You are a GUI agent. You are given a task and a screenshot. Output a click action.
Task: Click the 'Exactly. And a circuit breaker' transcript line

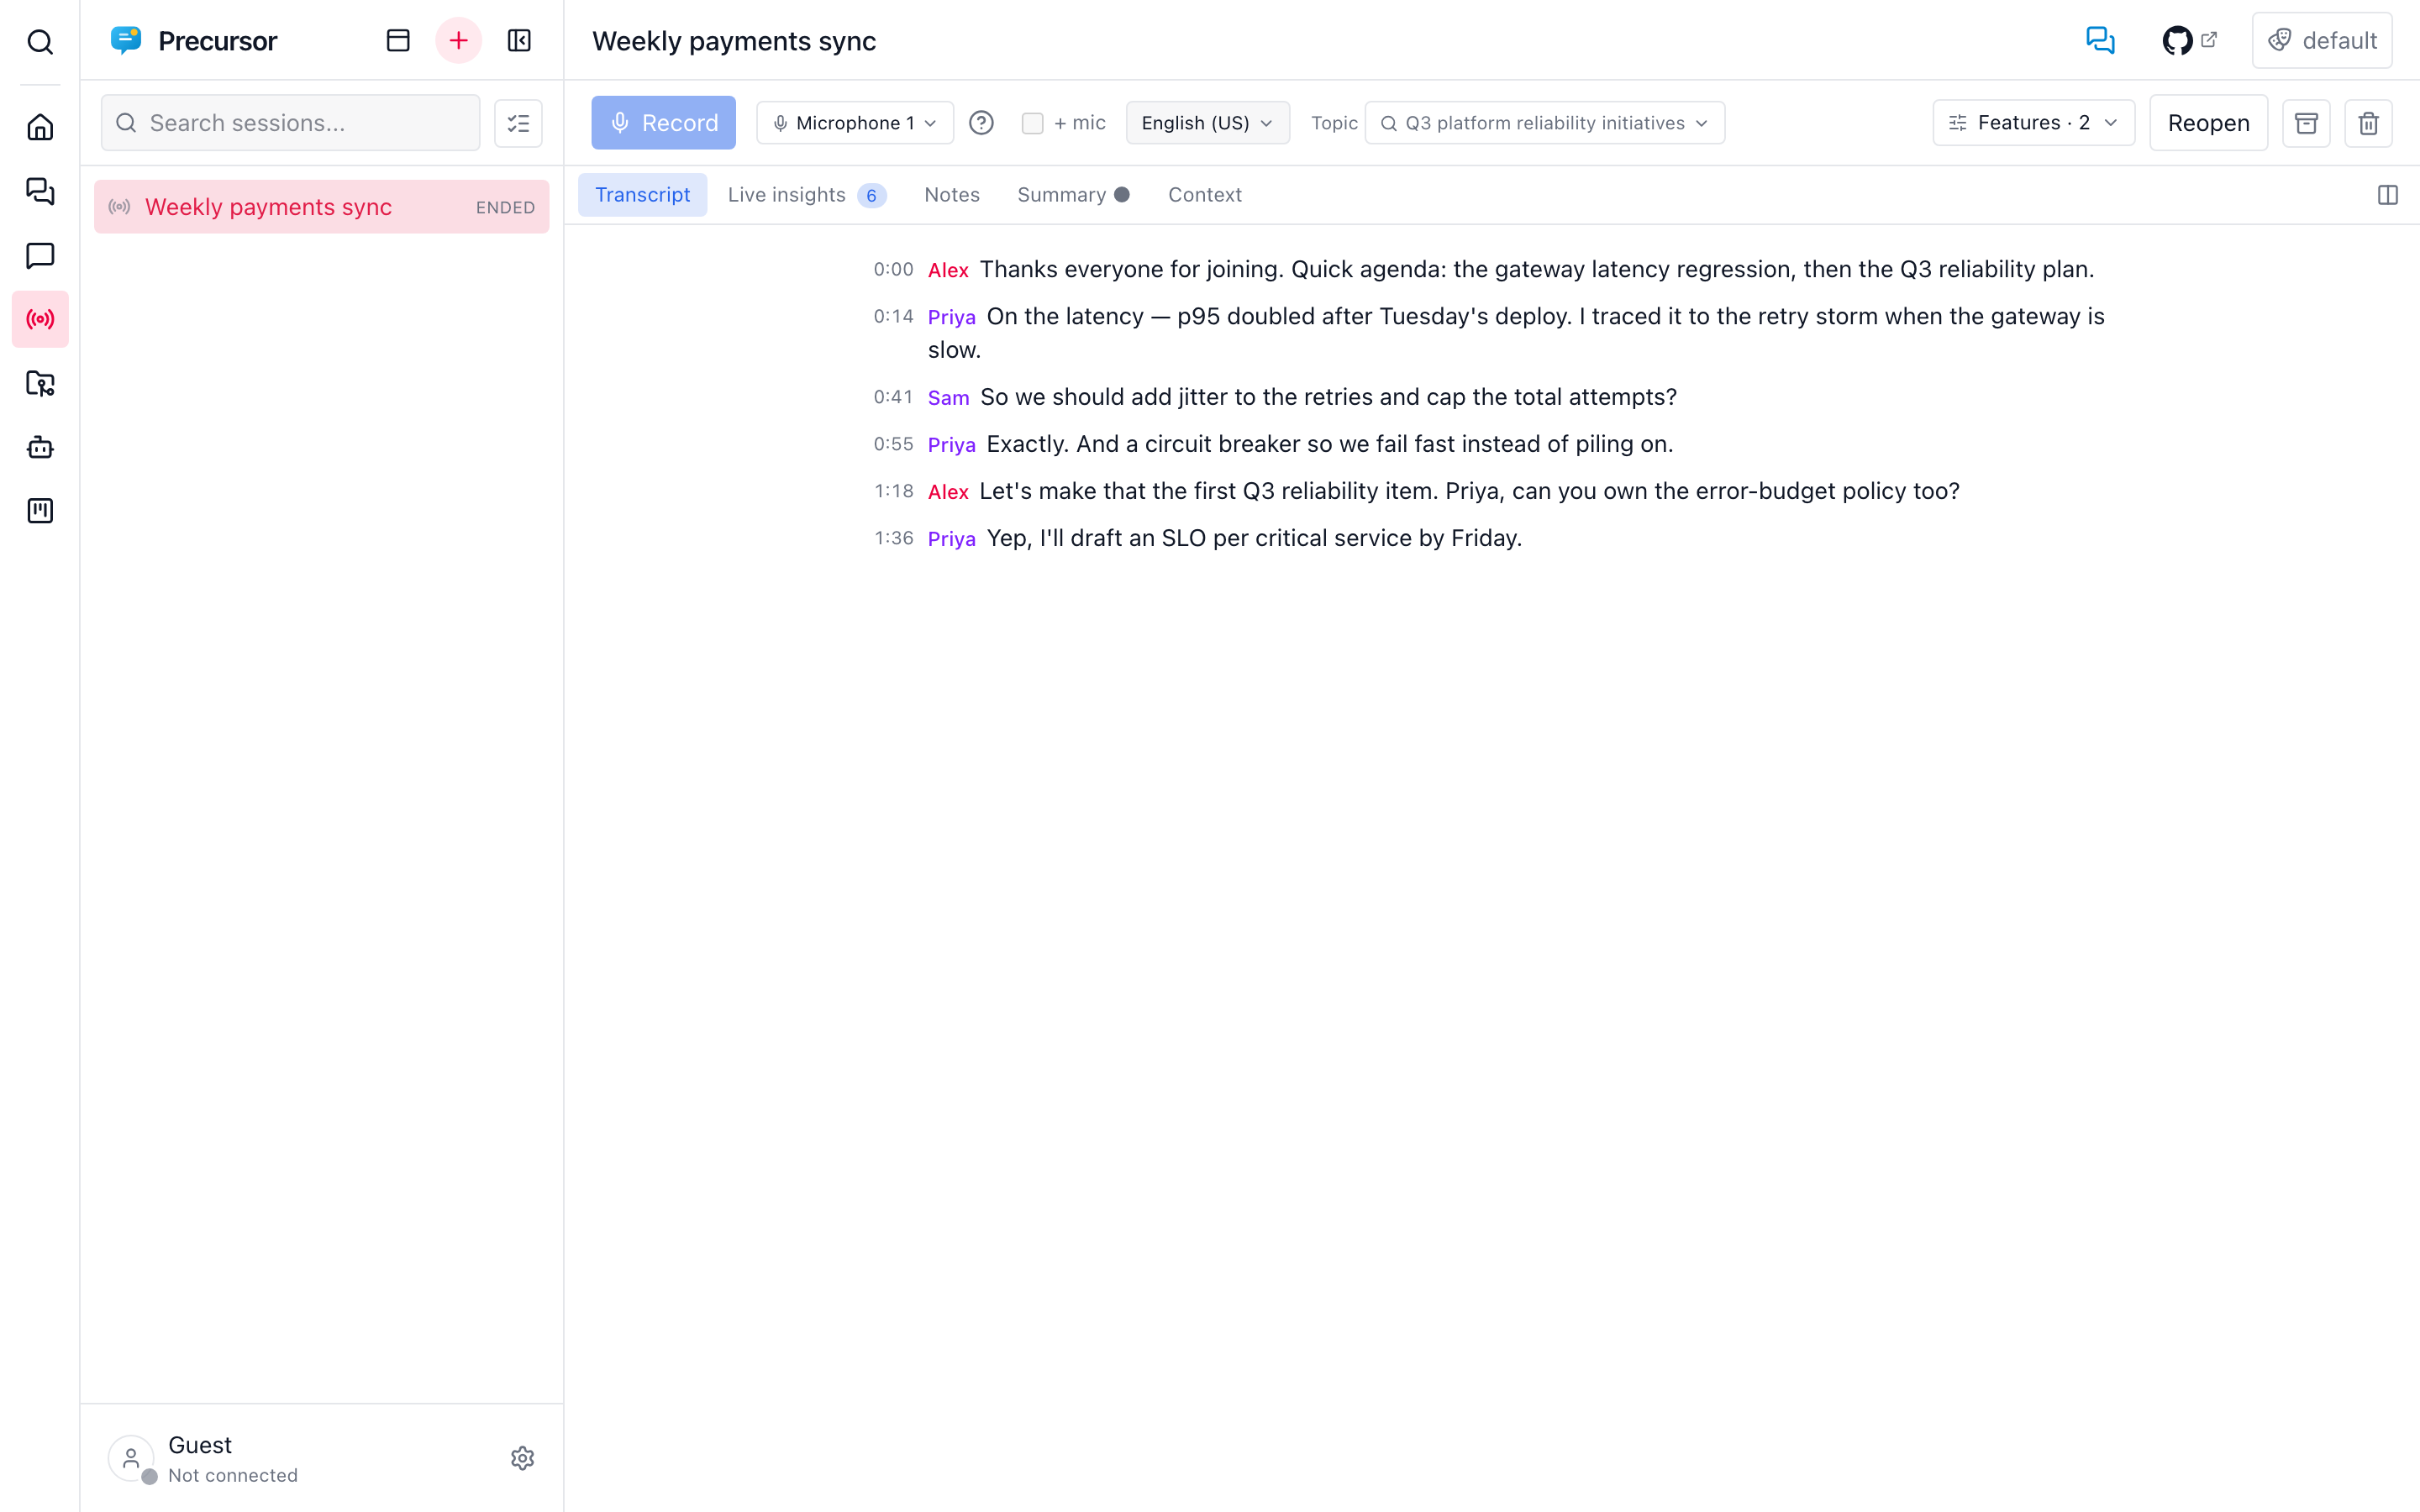1330,444
